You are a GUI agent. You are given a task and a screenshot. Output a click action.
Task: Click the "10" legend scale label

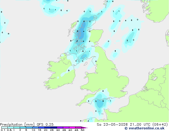[33, 130]
